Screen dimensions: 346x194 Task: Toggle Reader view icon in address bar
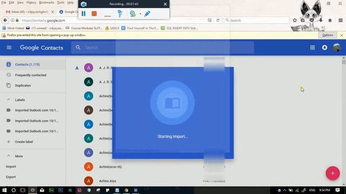209,20
